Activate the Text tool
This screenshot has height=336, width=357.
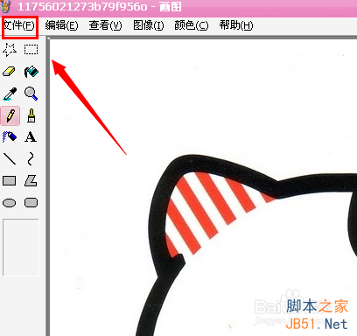pos(31,137)
